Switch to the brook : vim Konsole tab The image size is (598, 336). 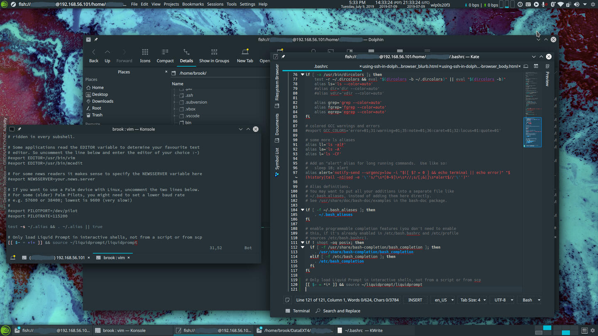tap(112, 258)
